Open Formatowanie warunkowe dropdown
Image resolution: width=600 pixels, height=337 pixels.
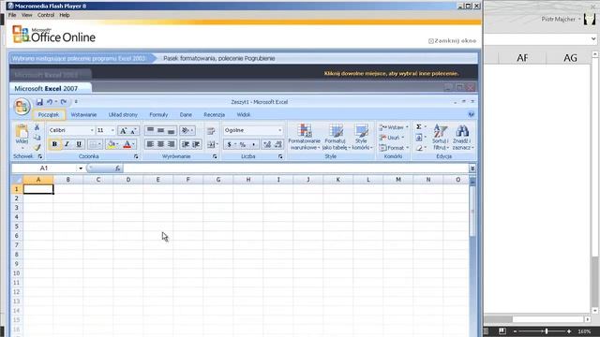tap(305, 137)
